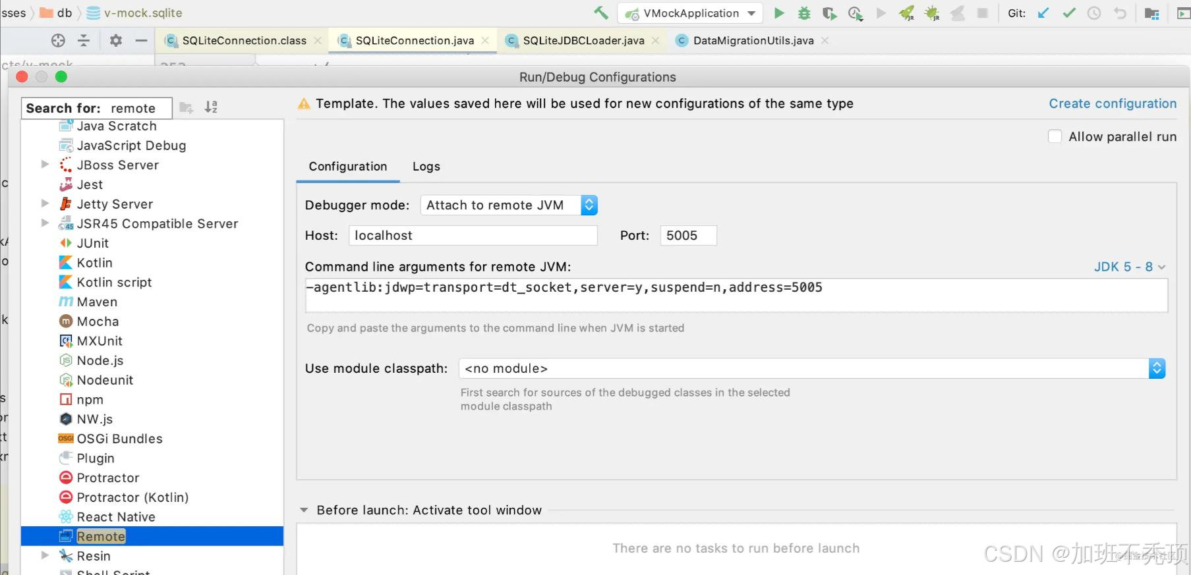Image resolution: width=1191 pixels, height=575 pixels.
Task: Switch to the Logs tab
Action: tap(426, 167)
